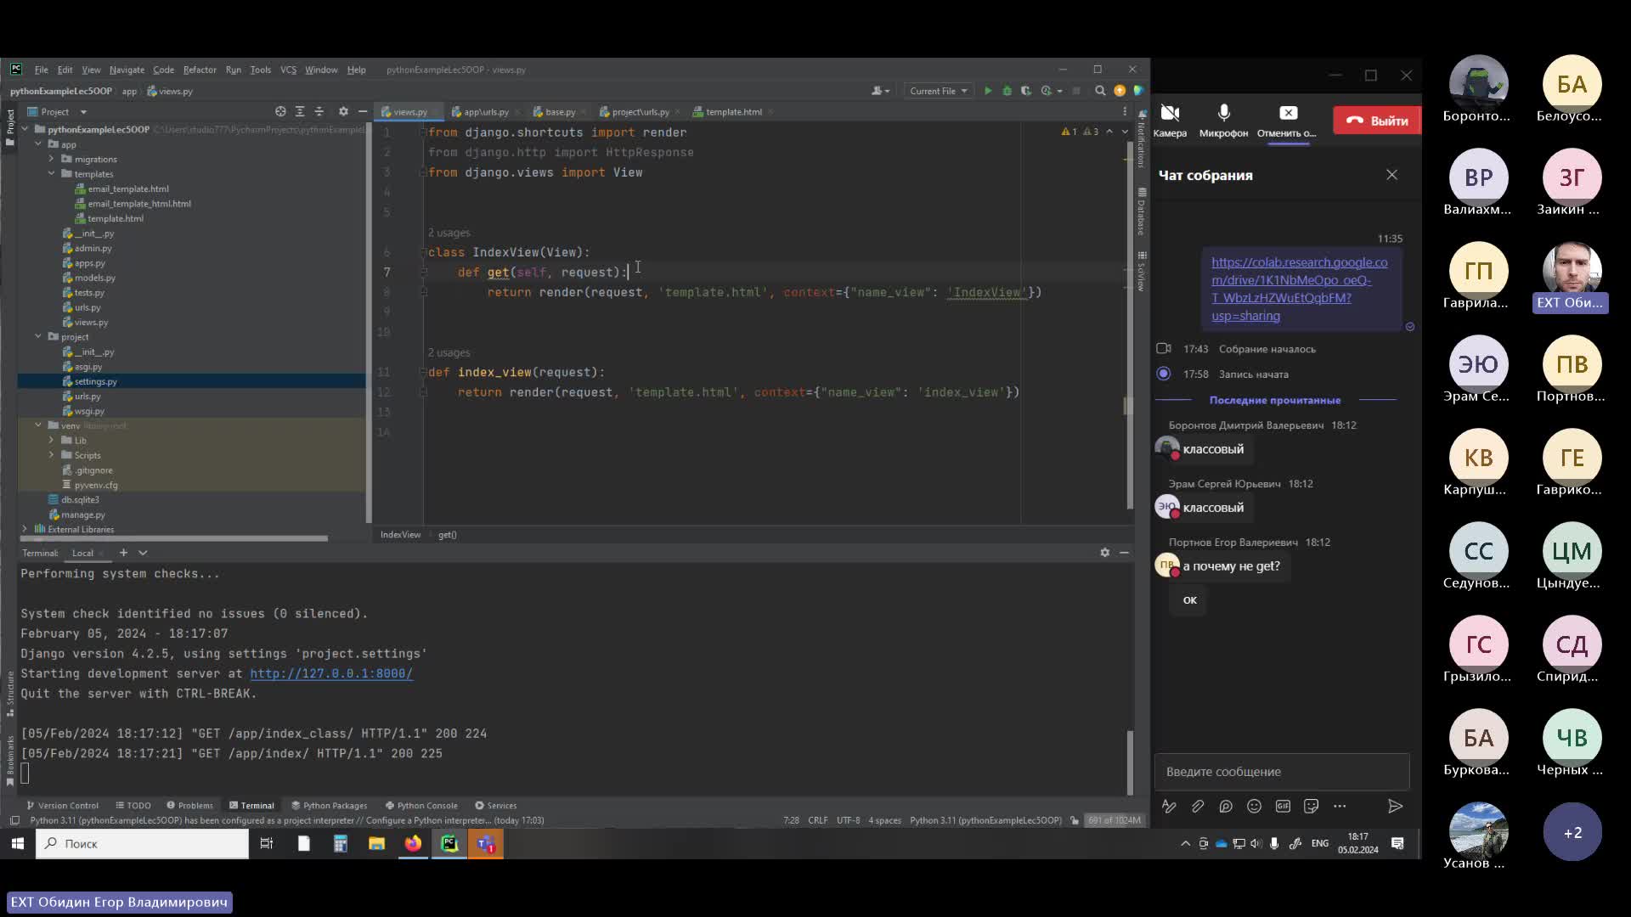The image size is (1631, 917).
Task: Open more chat actions ellipsis
Action: (1340, 806)
